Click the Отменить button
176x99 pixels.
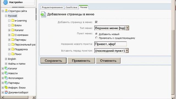tap(108, 61)
